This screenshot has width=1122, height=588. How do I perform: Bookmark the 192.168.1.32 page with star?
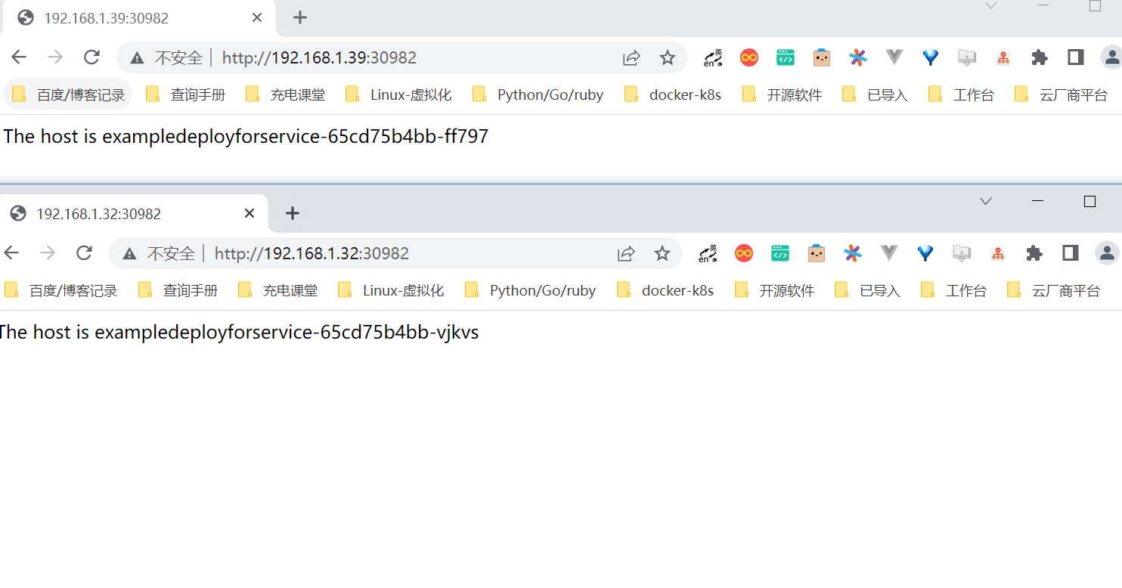pos(662,253)
